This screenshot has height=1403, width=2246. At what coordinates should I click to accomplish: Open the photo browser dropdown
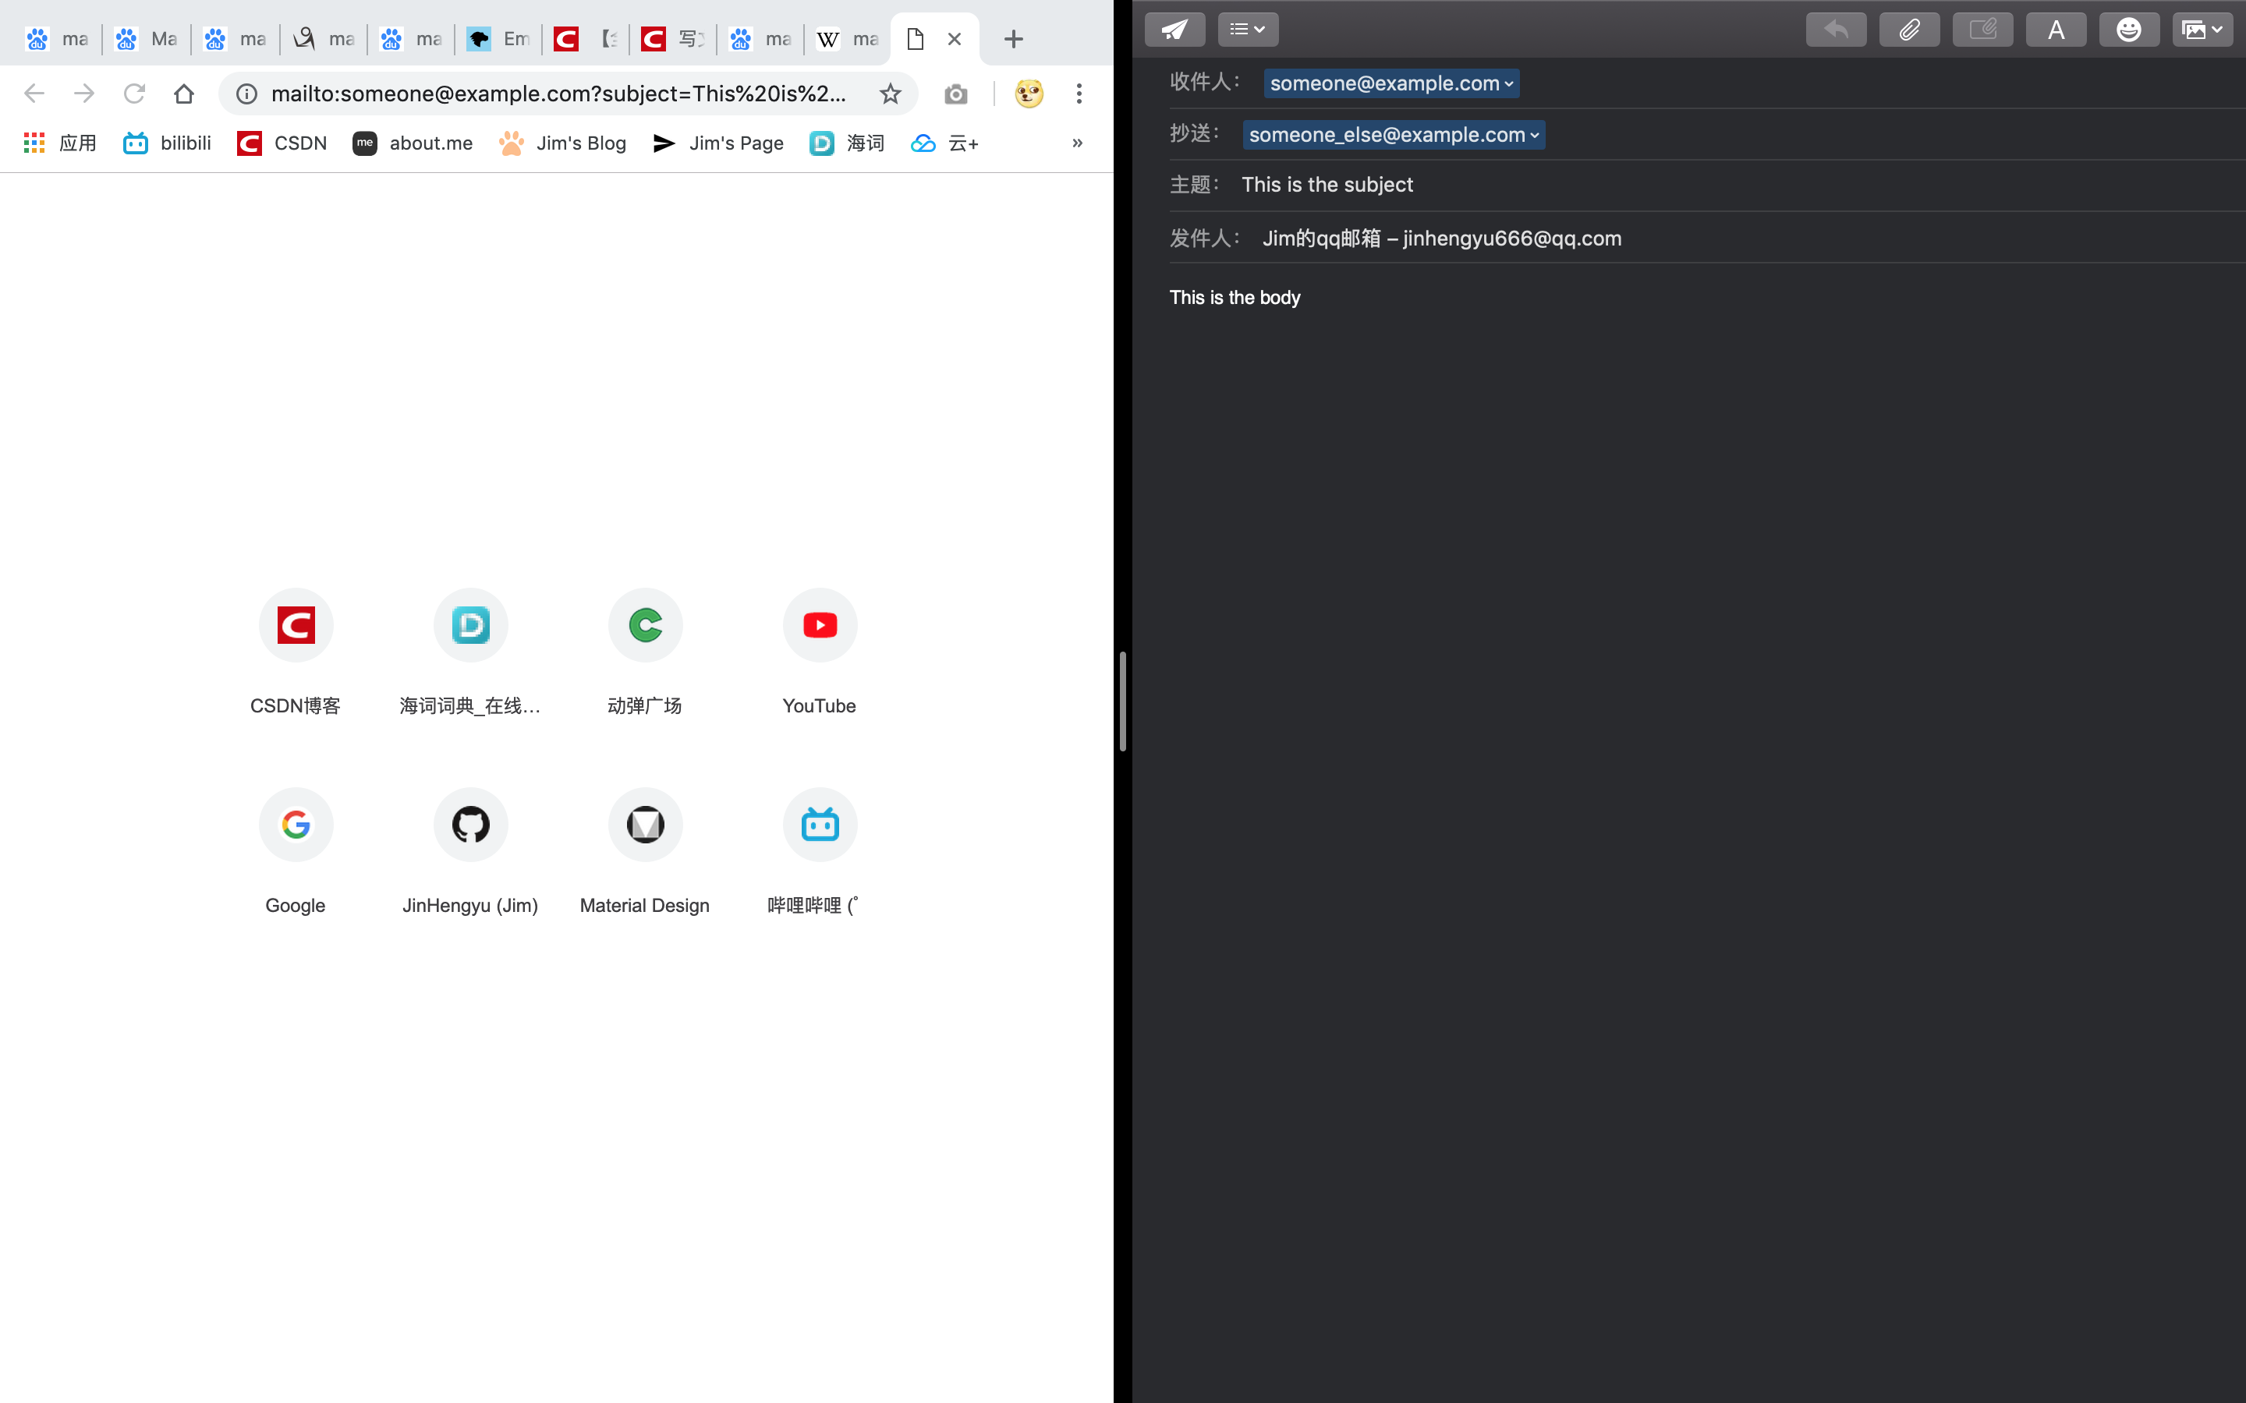pyautogui.click(x=2202, y=30)
